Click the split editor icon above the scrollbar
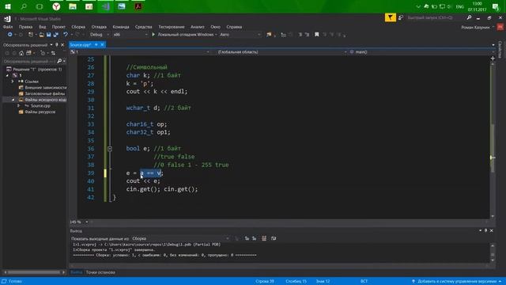The width and height of the screenshot is (506, 285). [493, 59]
